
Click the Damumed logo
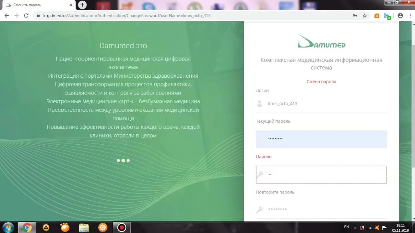(321, 41)
